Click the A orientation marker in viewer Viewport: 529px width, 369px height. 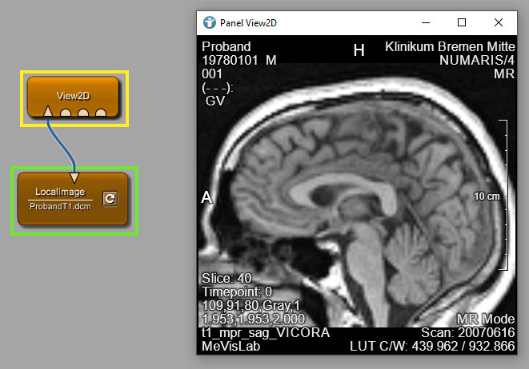coord(206,198)
